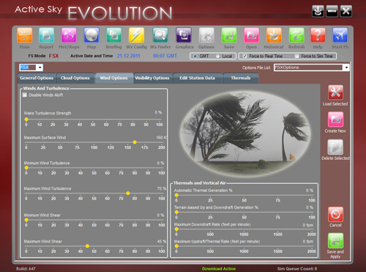Click the Save and Apply green disk icon
The height and width of the screenshot is (272, 366).
335,240
